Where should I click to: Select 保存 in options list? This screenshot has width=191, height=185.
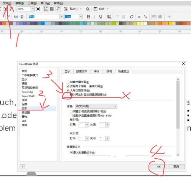25,104
